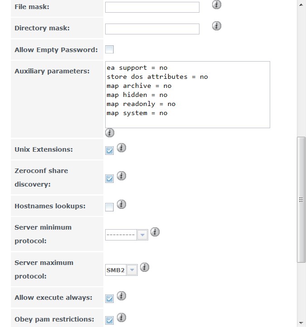Show help for Auxiliary parameters
The height and width of the screenshot is (327, 306).
tap(110, 133)
